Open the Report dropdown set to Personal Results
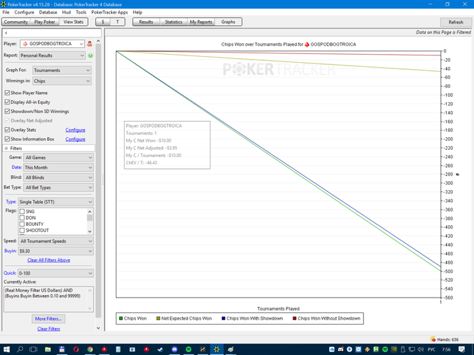474x355 pixels. tap(52, 55)
